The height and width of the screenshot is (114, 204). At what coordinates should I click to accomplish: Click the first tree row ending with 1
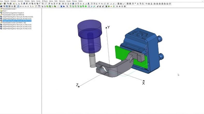coord(10,9)
